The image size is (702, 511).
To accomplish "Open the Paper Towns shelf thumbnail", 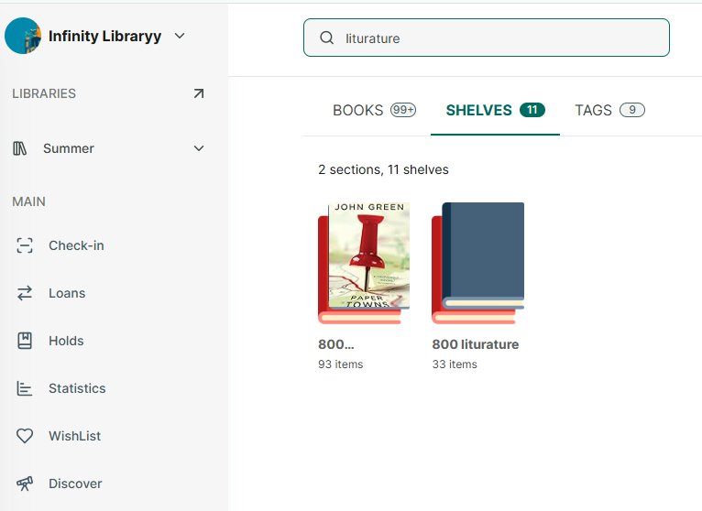I will coord(364,263).
